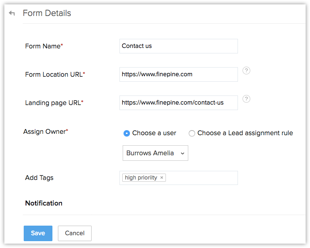Select the Choose a user radio button

click(x=127, y=133)
